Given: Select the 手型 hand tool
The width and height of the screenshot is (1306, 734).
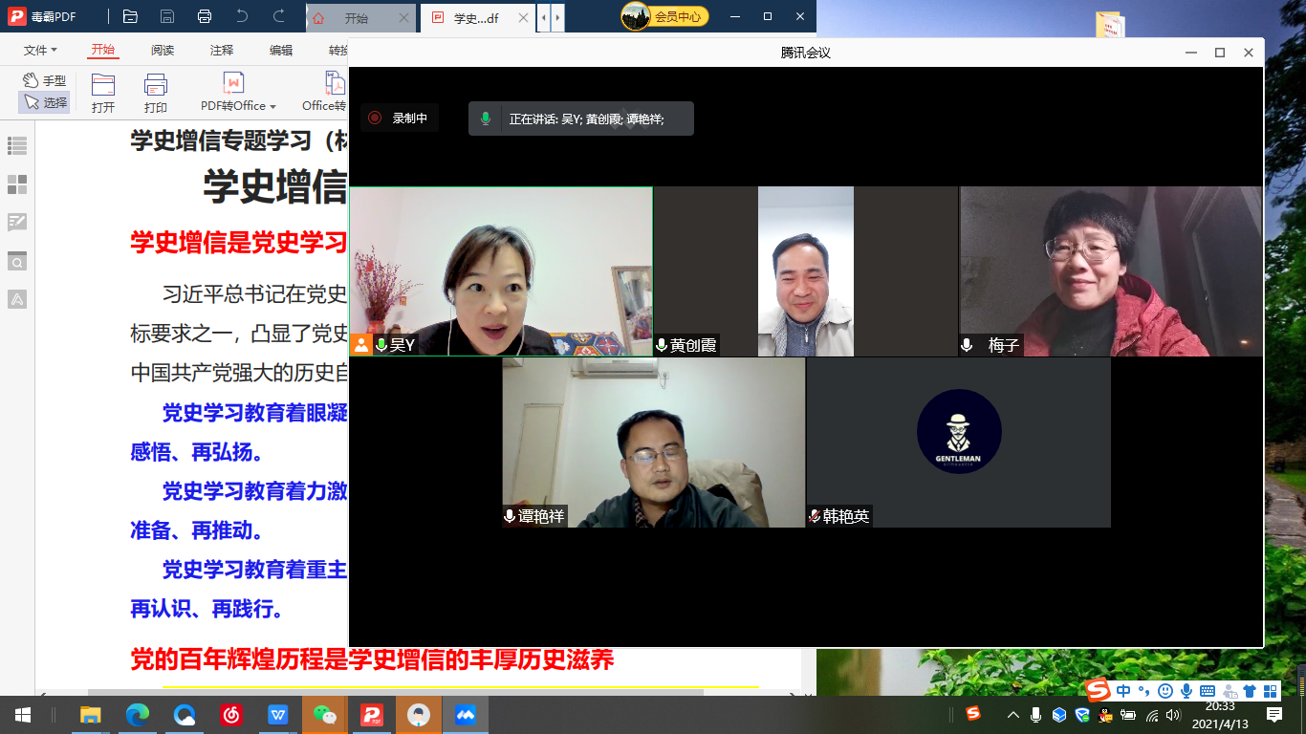Looking at the screenshot, I should (45, 81).
